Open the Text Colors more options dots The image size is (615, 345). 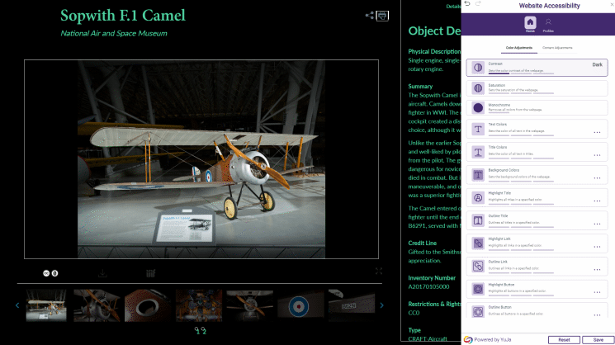click(x=597, y=133)
